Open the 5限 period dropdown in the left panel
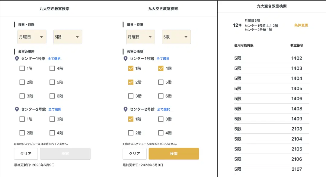326x177 pixels. 68,37
